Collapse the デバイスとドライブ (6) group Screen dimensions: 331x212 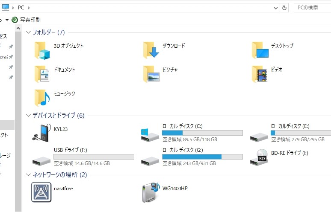click(x=28, y=115)
